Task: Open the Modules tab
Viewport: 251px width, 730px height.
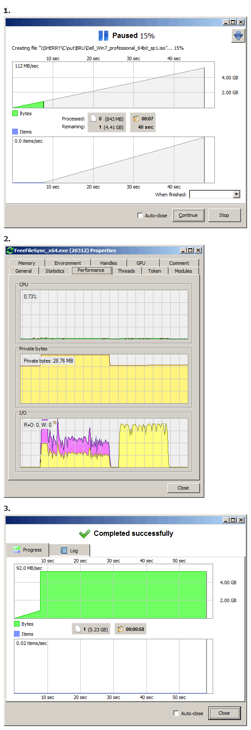Action: [x=183, y=271]
